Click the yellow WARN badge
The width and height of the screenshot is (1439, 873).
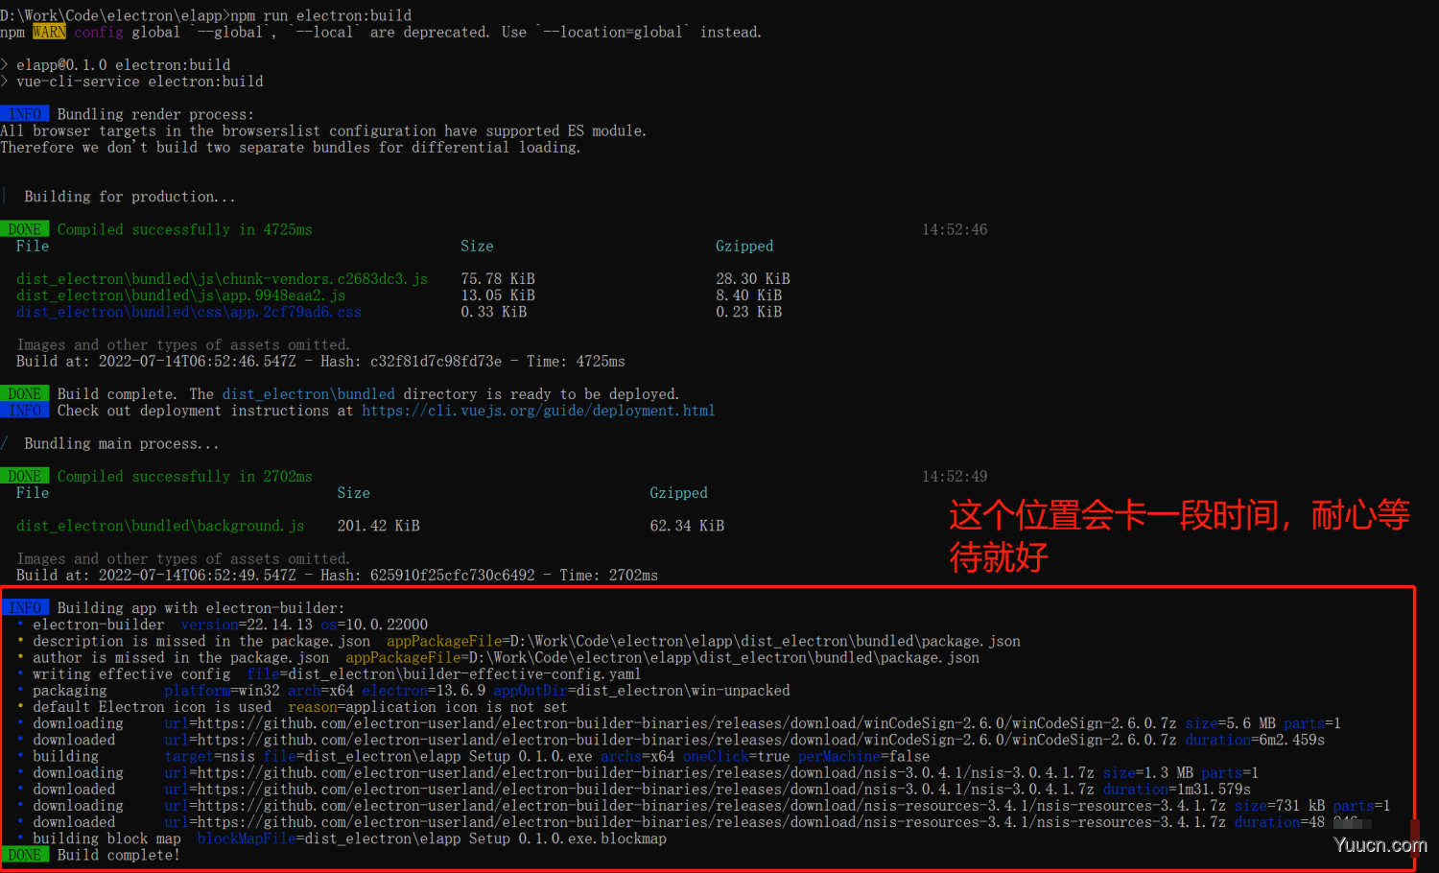tap(49, 32)
